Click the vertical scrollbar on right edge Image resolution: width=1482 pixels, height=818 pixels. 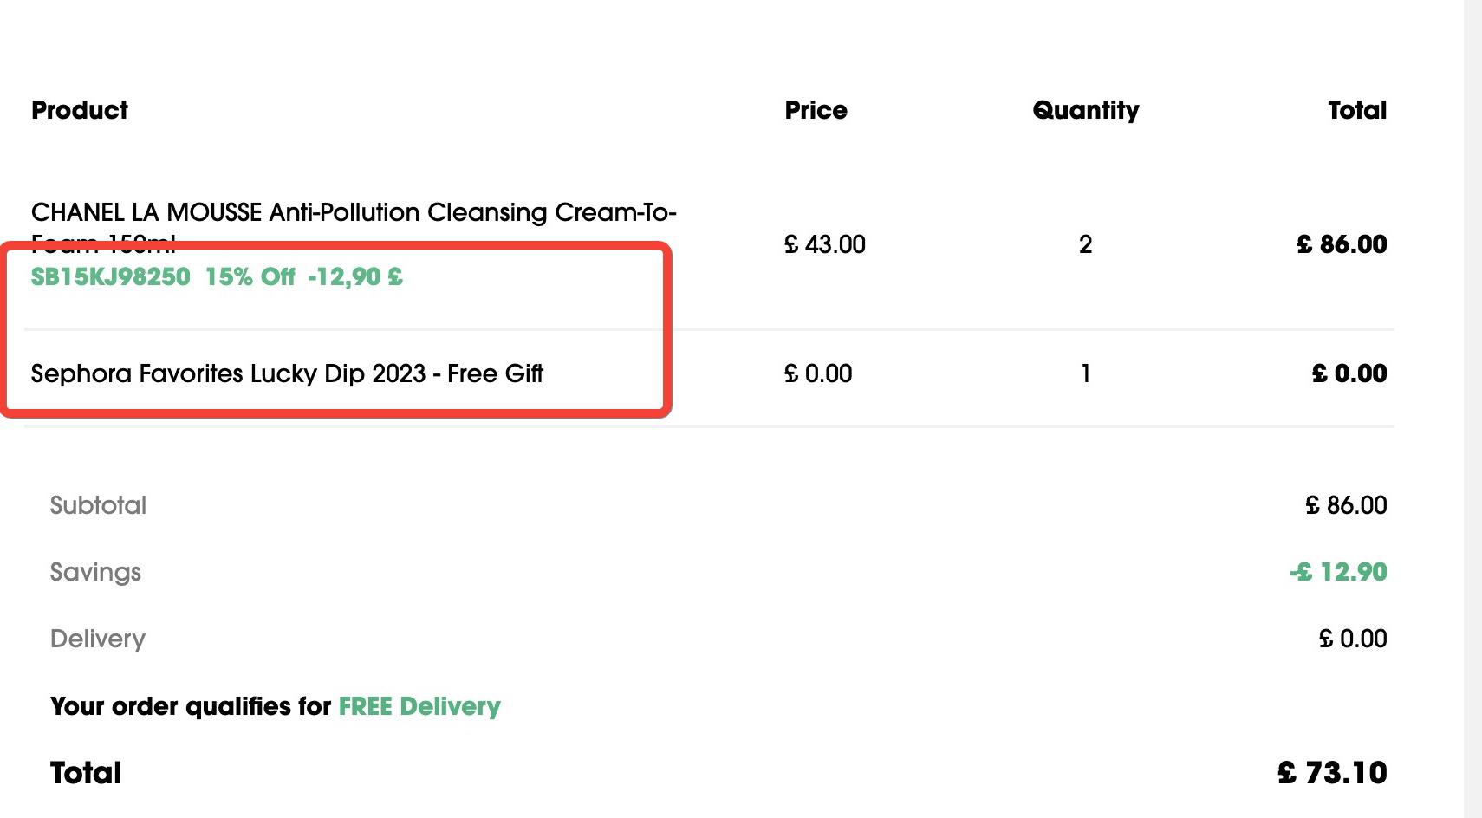pos(1472,409)
